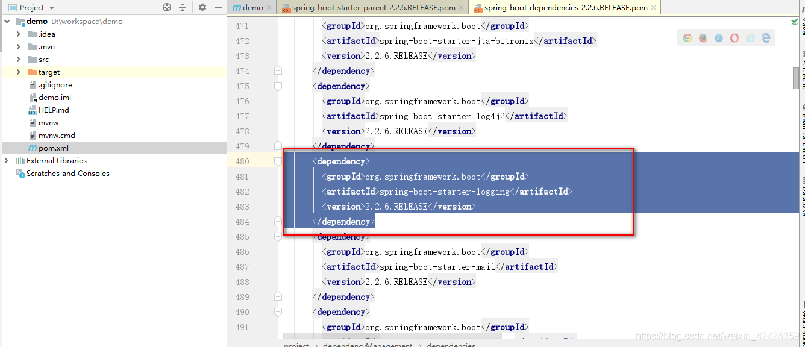Select External Libraries label
The image size is (805, 347).
coord(57,161)
